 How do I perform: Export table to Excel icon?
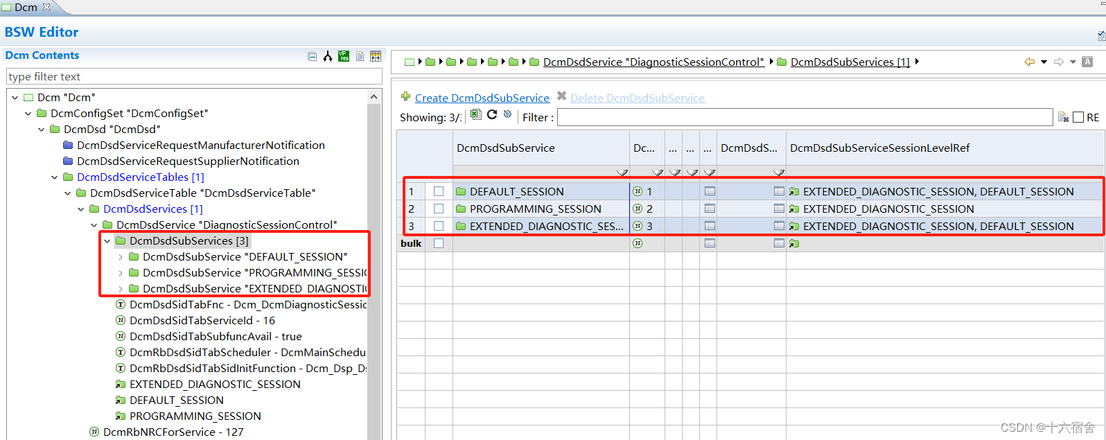[475, 114]
